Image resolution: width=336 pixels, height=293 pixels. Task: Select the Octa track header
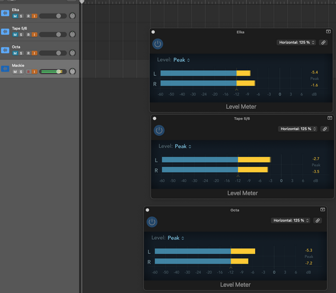click(39, 50)
